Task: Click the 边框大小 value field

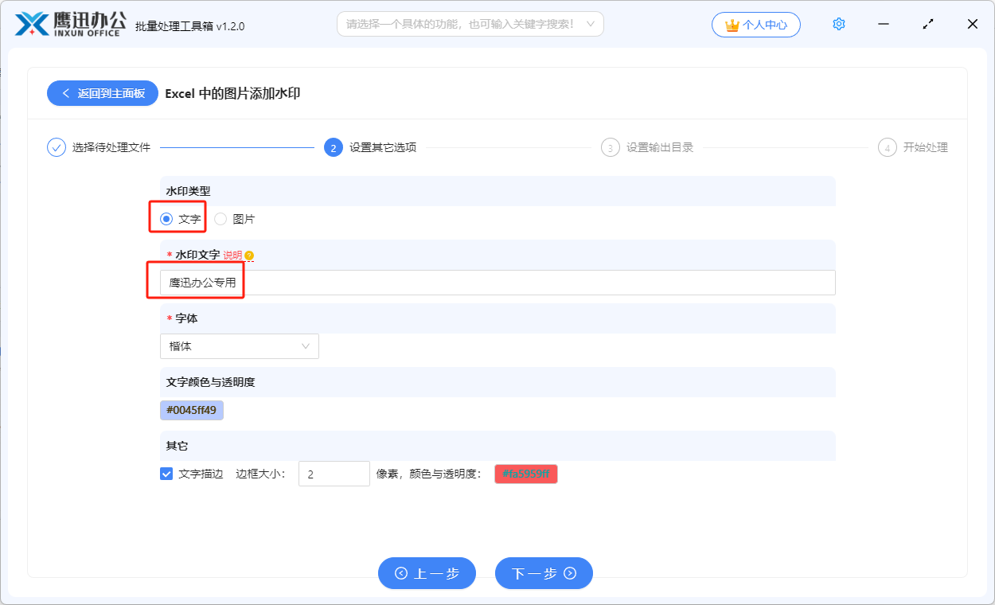Action: [334, 474]
